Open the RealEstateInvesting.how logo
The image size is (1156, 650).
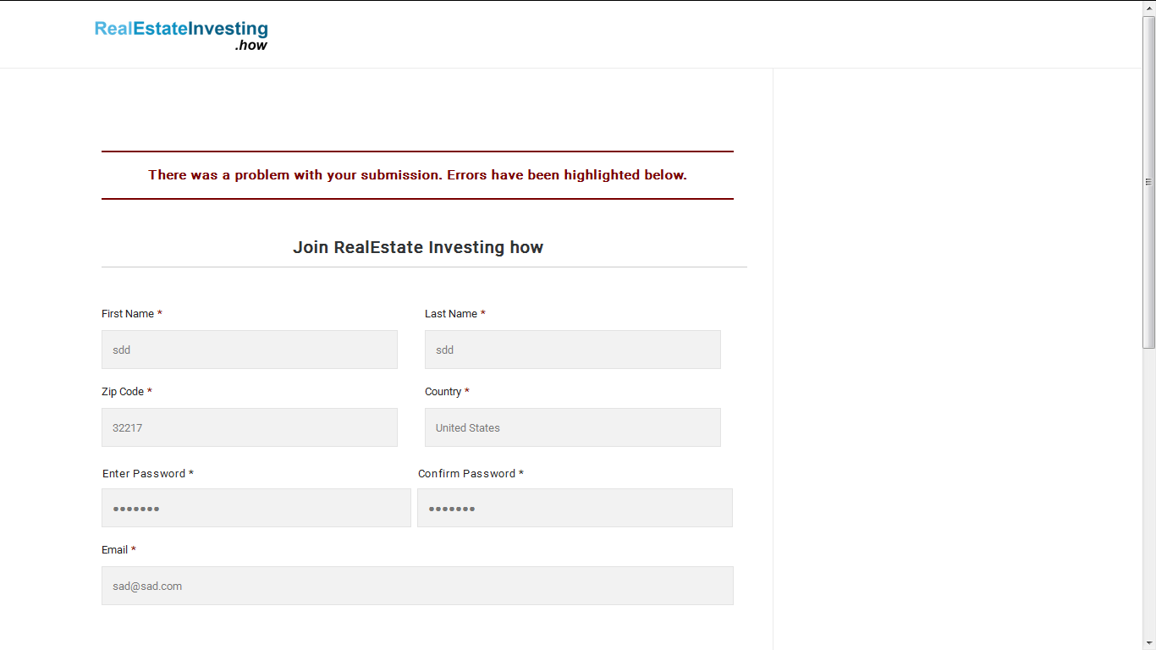coord(181,36)
